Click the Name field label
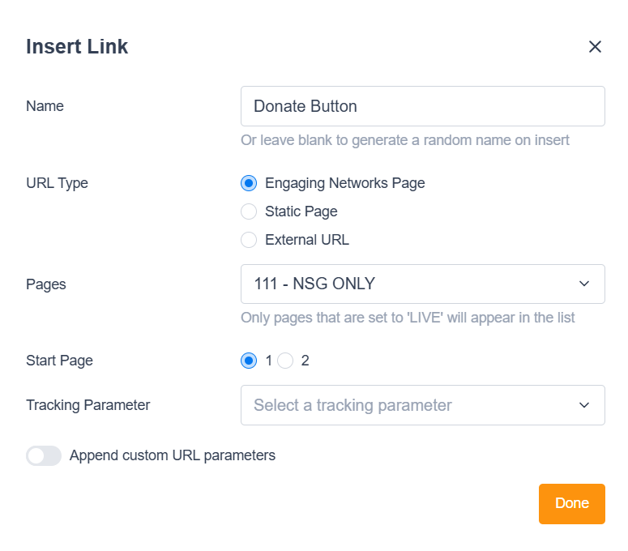Viewport: 628px width, 551px height. [x=45, y=106]
